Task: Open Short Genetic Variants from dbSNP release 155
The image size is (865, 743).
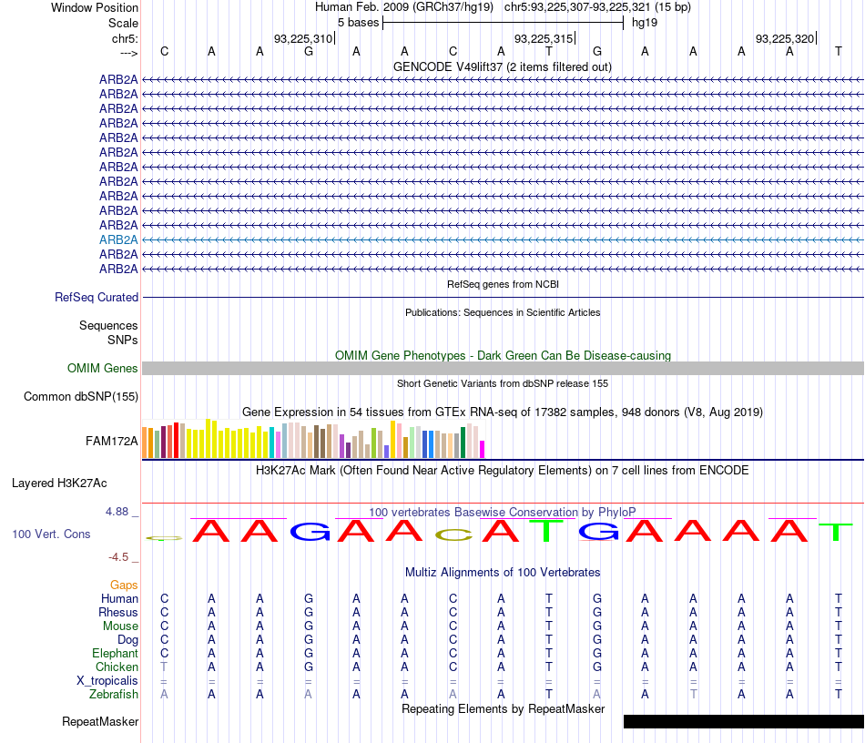Action: pyautogui.click(x=503, y=383)
